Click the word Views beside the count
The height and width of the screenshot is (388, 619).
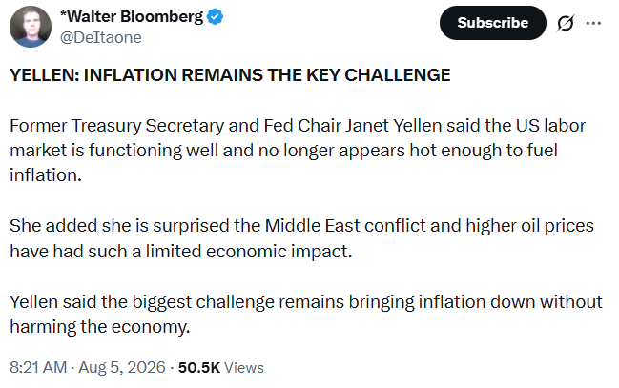coord(244,367)
